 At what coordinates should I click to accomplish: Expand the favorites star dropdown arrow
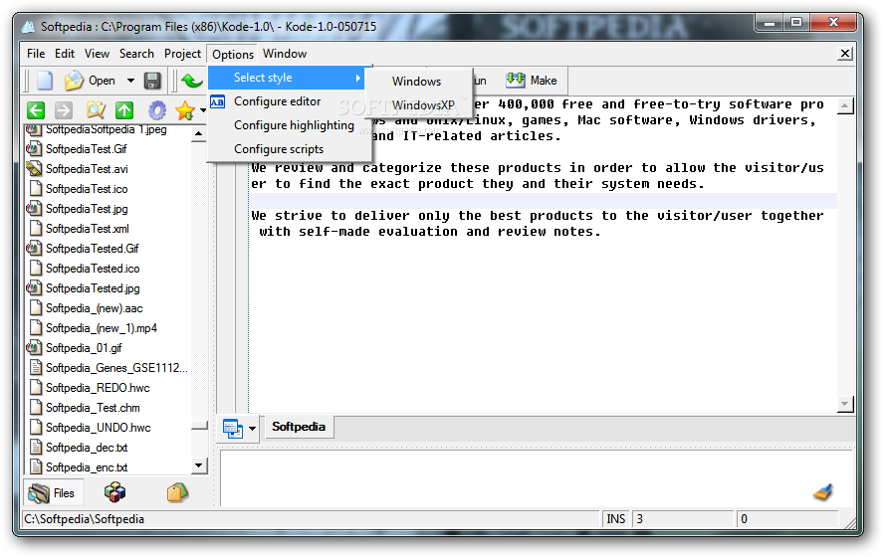[x=203, y=110]
